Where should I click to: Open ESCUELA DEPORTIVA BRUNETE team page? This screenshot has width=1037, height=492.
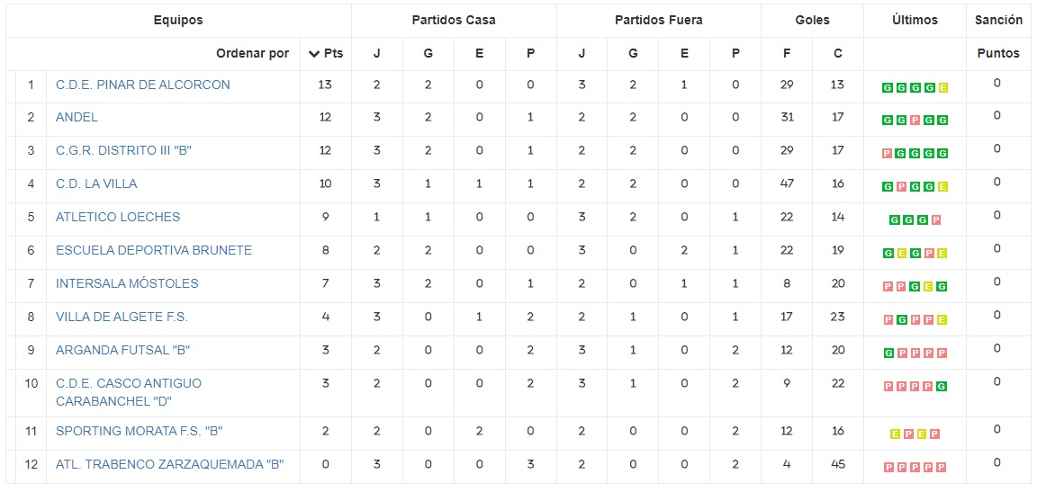click(x=154, y=250)
